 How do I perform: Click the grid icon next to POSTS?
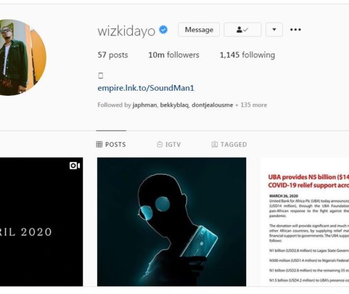coord(100,144)
